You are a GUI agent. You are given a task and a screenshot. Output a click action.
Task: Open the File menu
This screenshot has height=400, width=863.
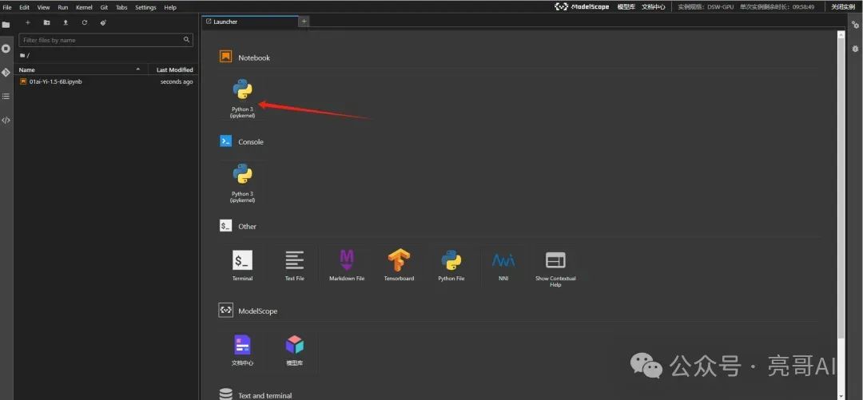(7, 7)
